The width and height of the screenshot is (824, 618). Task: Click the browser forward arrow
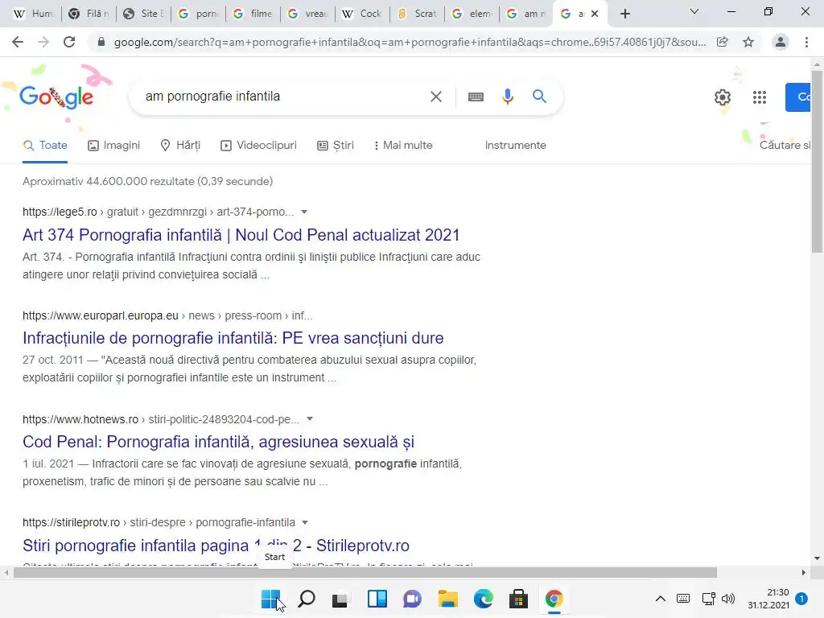click(x=43, y=42)
